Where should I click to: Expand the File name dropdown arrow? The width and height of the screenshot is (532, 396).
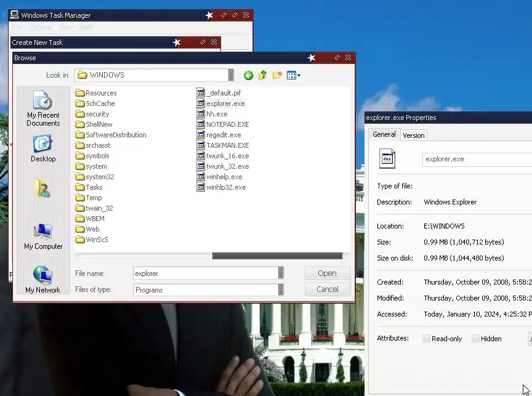point(281,273)
